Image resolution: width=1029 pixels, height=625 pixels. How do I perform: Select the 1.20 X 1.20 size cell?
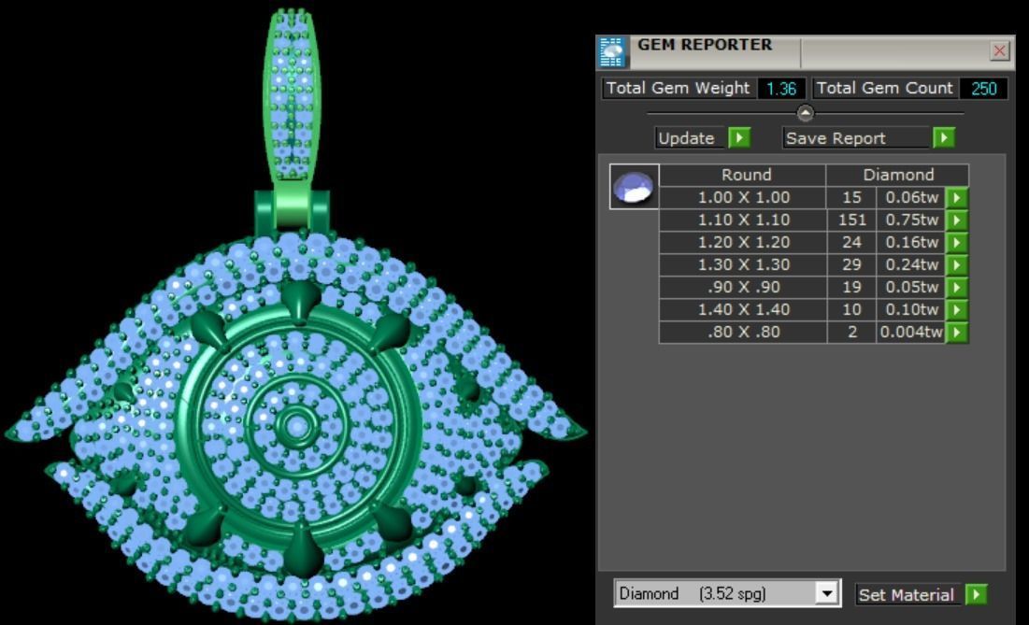click(x=743, y=242)
